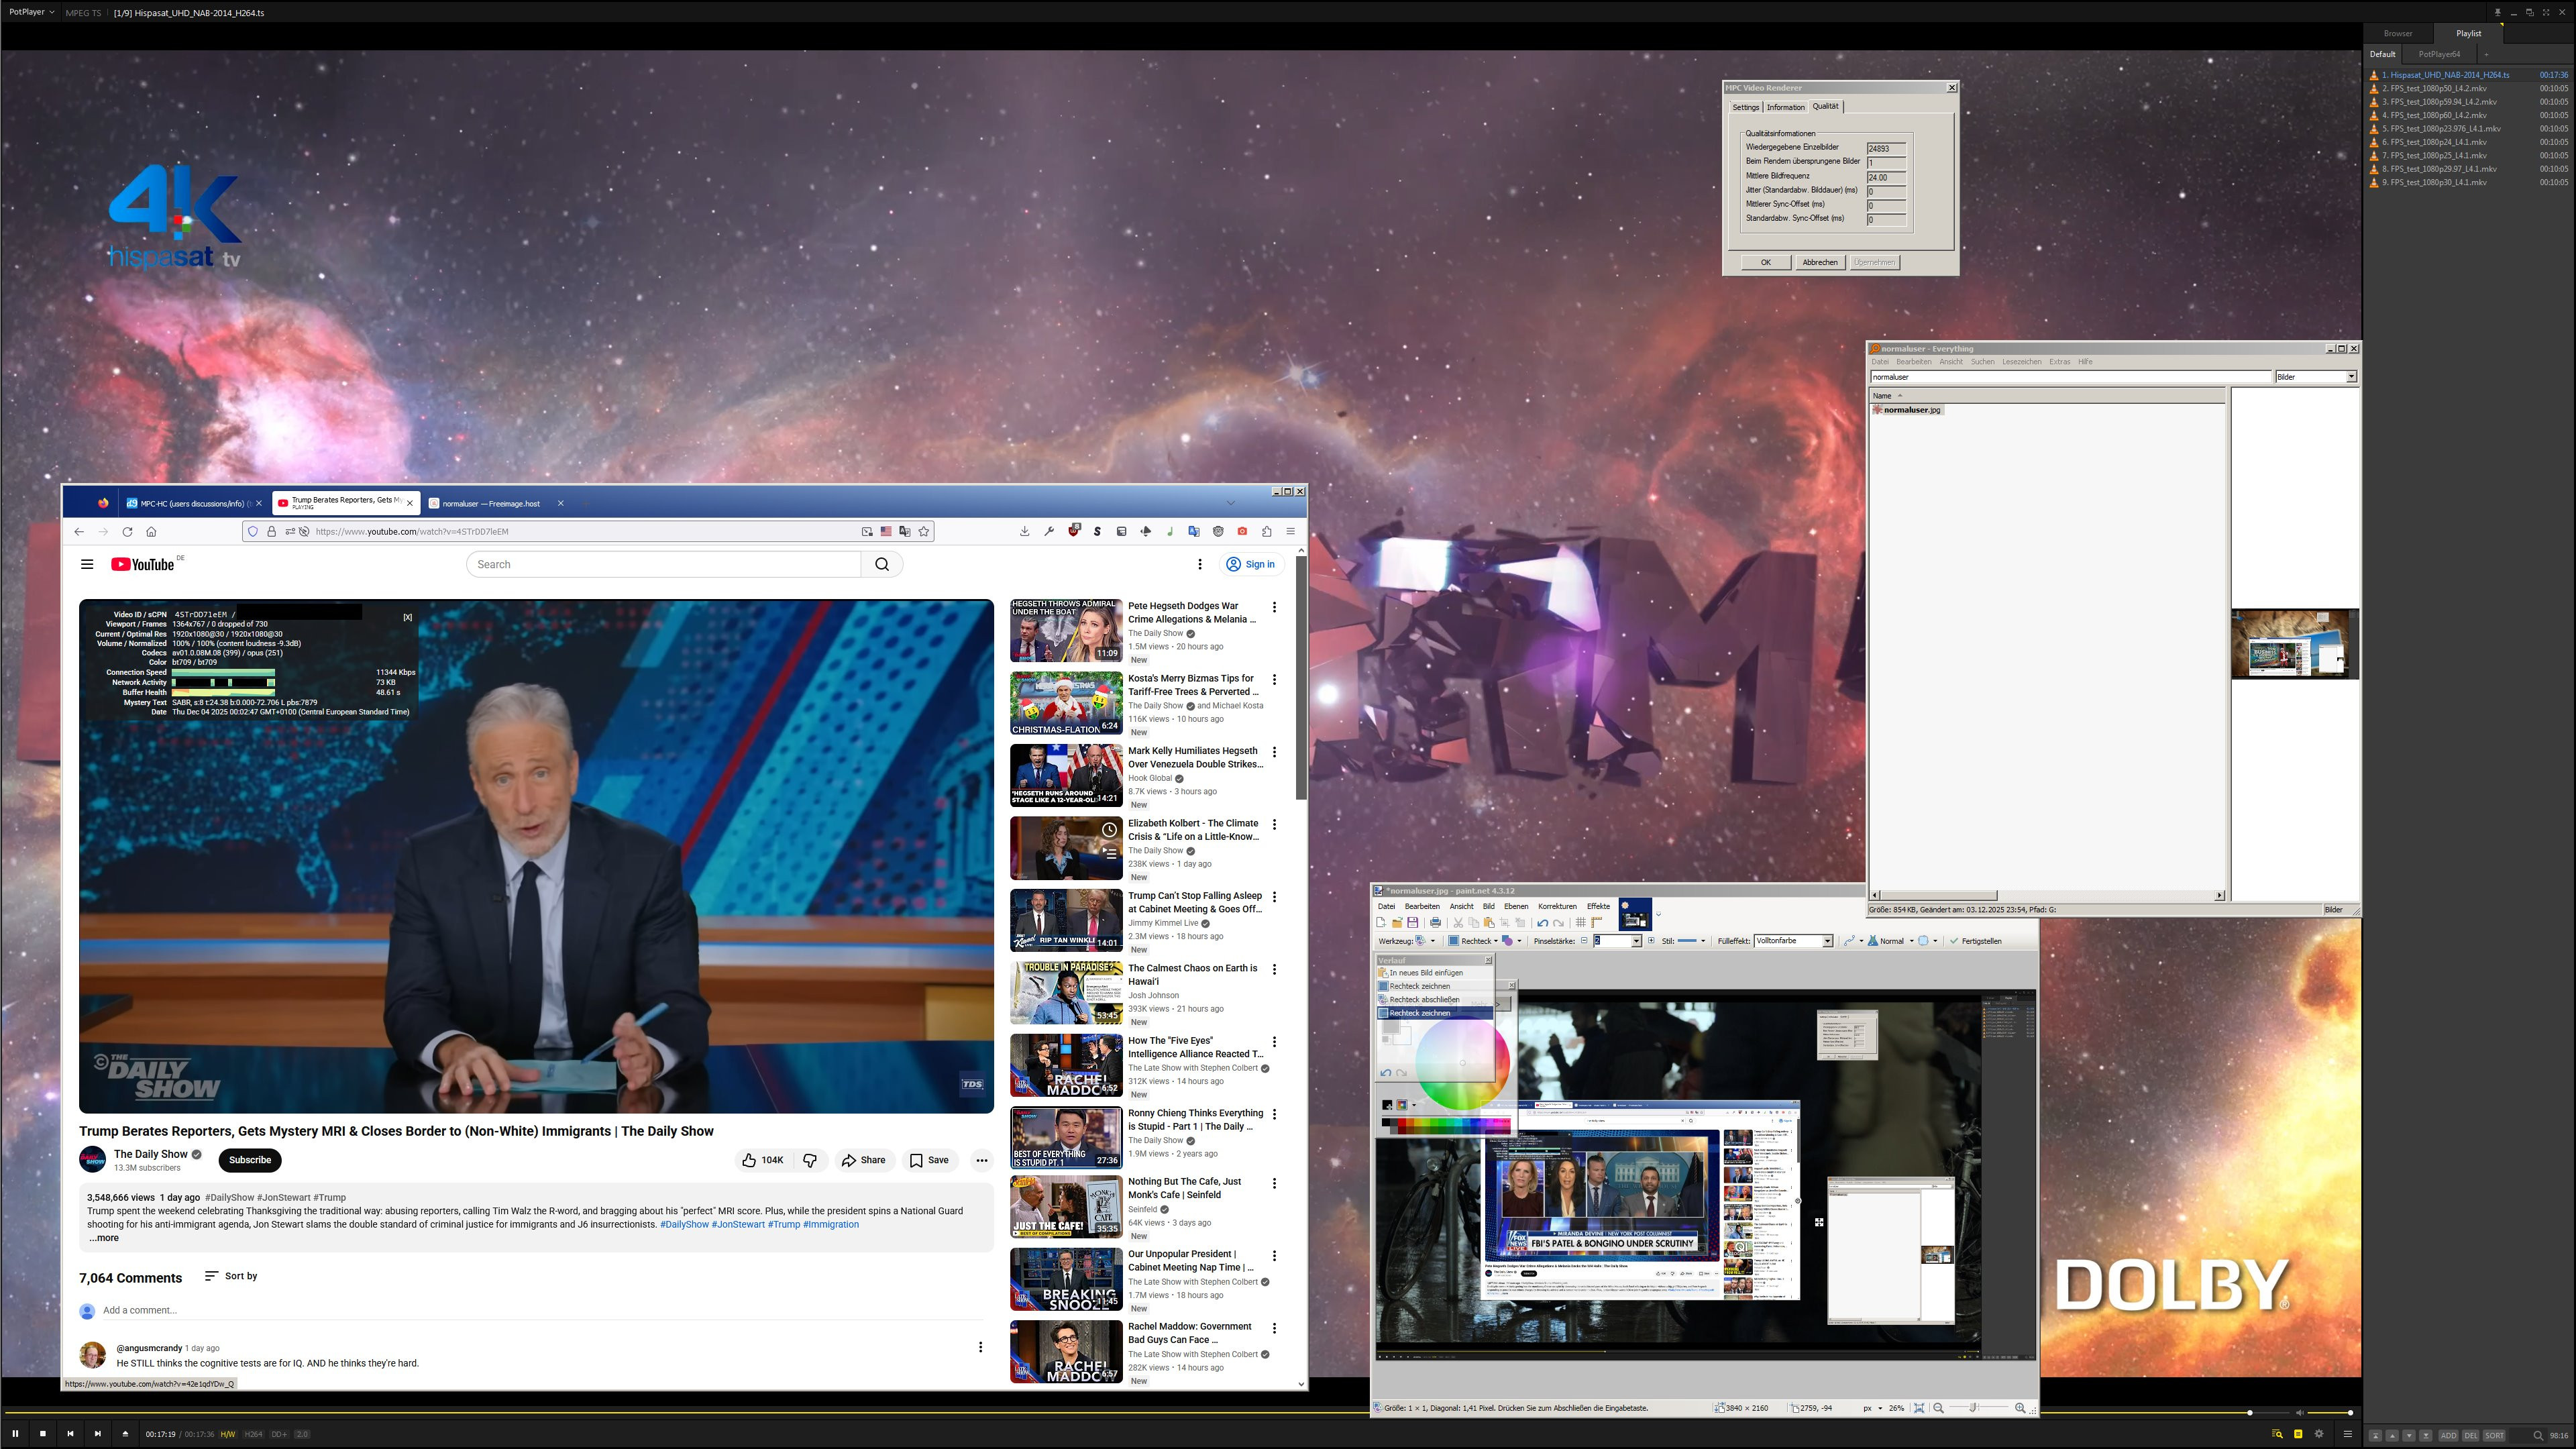2576x1449 pixels.
Task: Switch to the Information tab in MPC Video Renderer
Action: click(x=1785, y=107)
